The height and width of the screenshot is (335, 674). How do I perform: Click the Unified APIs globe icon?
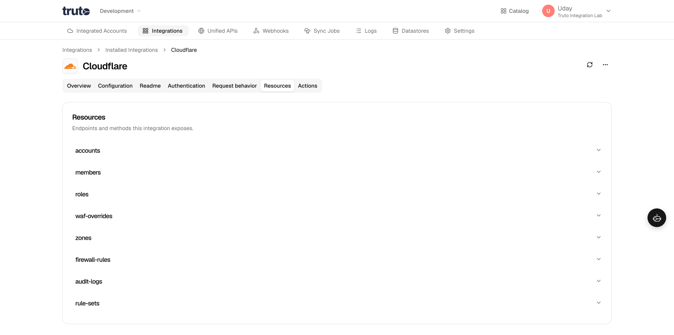pos(201,31)
